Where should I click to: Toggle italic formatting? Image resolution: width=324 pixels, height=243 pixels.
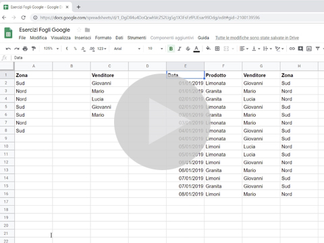(x=180, y=49)
